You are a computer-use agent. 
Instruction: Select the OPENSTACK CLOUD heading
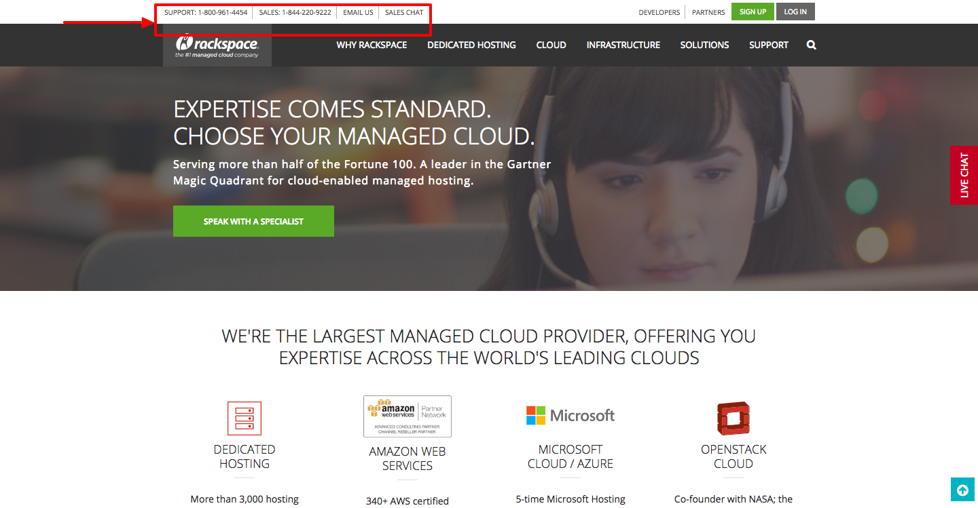pyautogui.click(x=733, y=456)
